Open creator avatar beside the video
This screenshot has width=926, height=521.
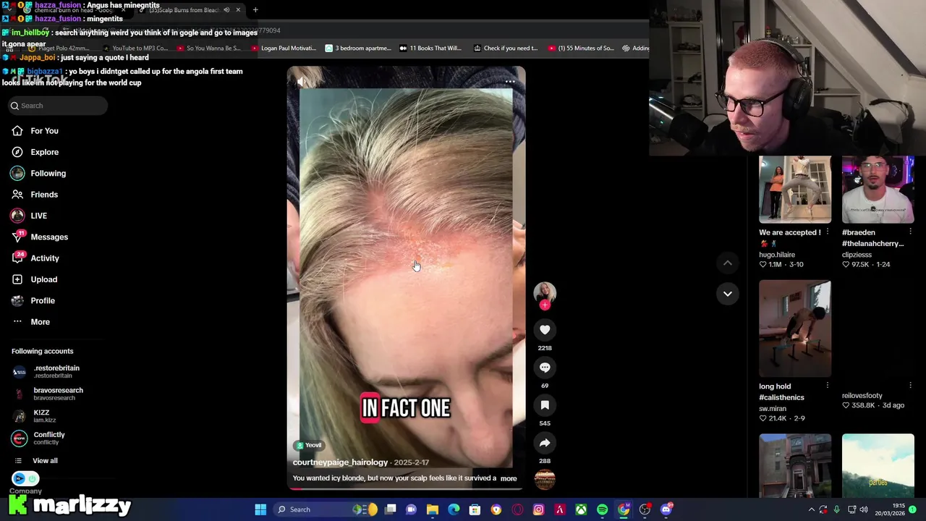[x=545, y=292]
